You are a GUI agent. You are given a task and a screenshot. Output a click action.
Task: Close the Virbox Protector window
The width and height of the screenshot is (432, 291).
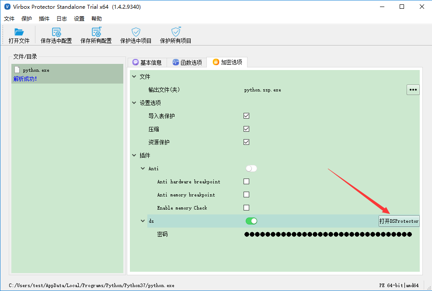[x=422, y=7]
